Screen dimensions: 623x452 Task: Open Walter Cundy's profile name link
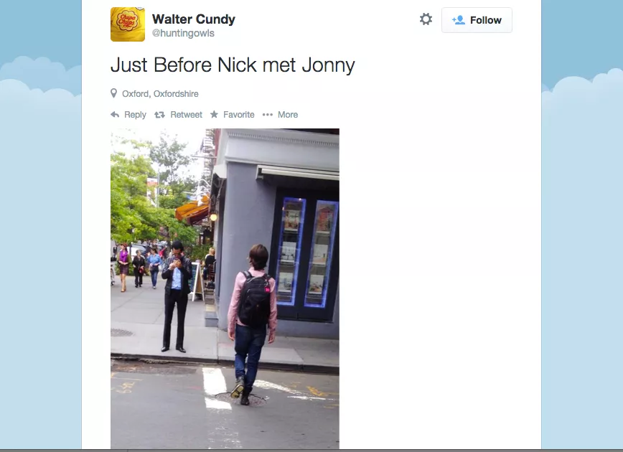tap(194, 19)
